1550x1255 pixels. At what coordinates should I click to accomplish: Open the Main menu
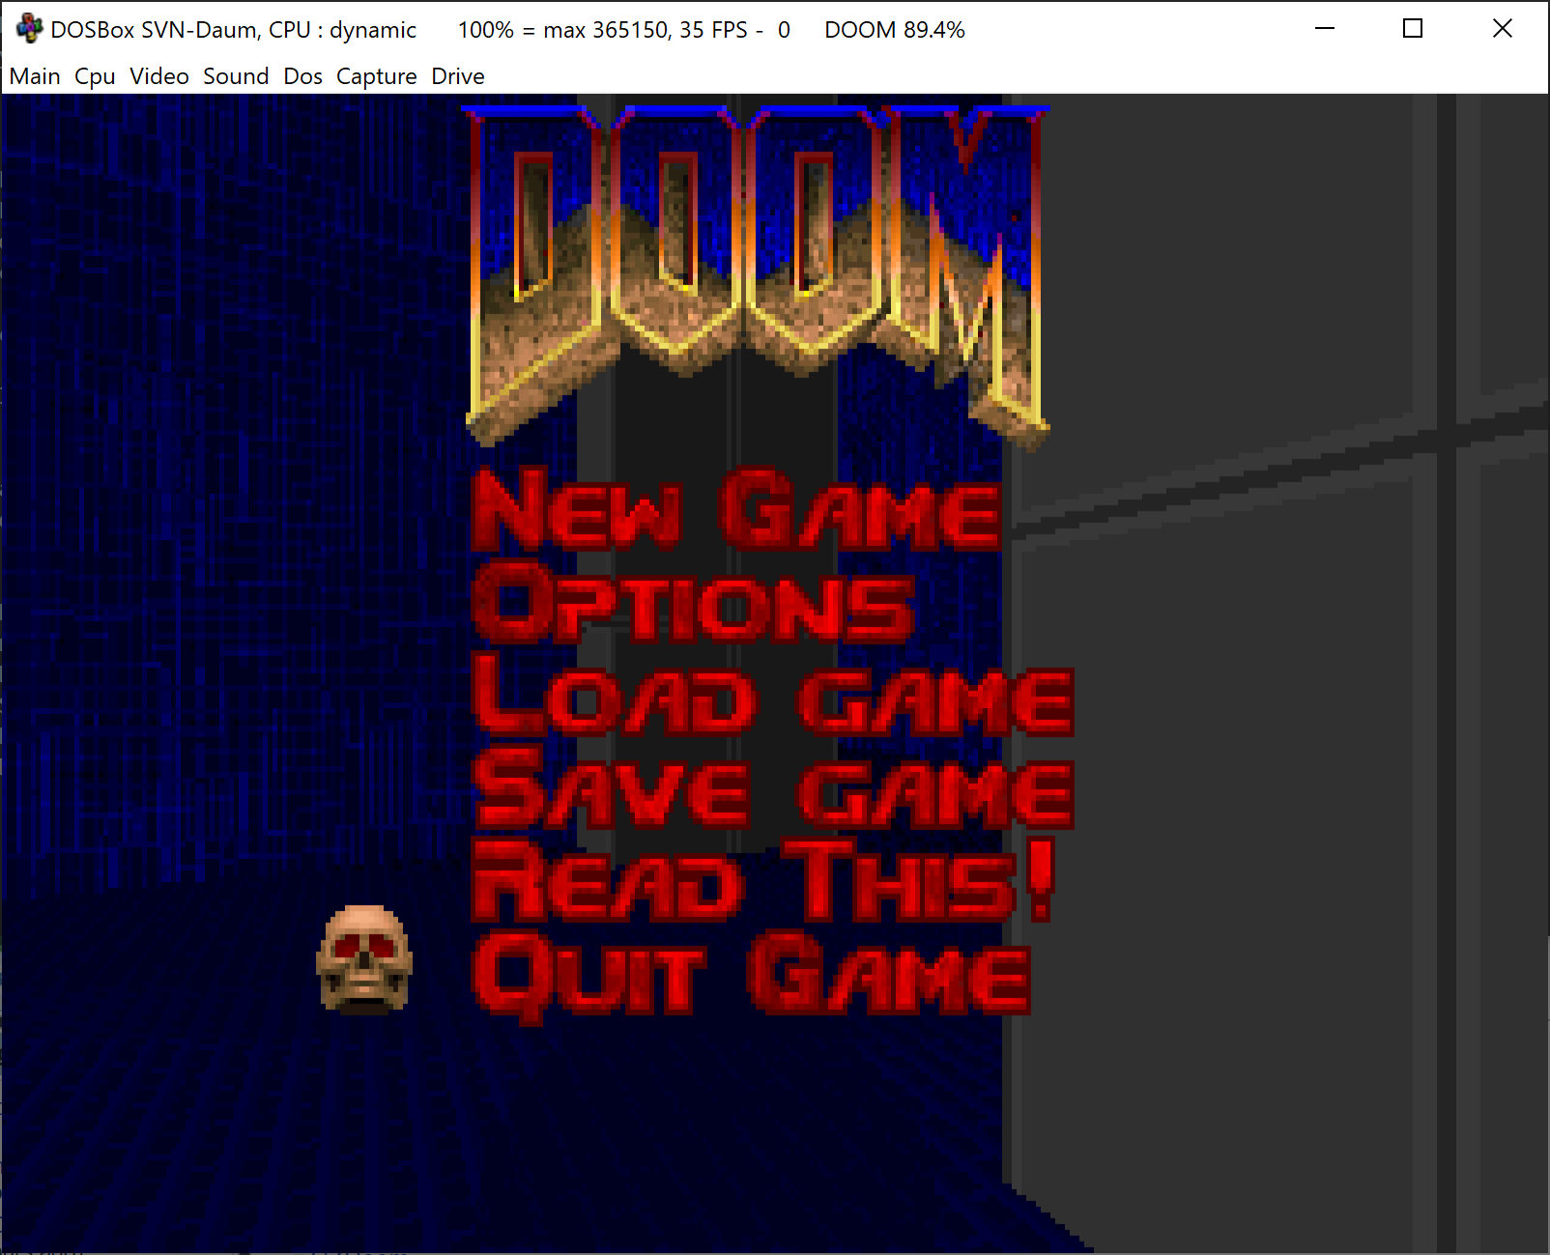pyautogui.click(x=35, y=76)
